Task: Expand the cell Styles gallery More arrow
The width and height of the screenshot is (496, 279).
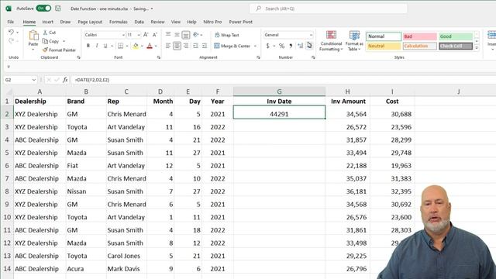Action: [x=477, y=48]
